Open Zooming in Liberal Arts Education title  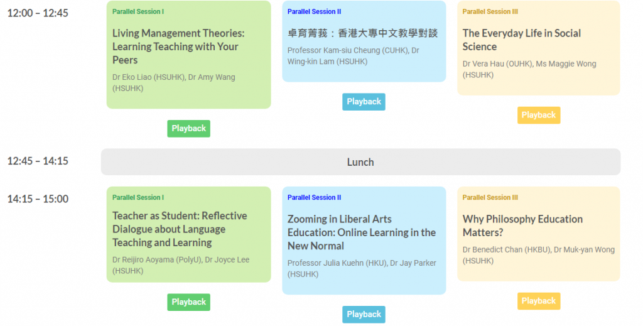(361, 232)
